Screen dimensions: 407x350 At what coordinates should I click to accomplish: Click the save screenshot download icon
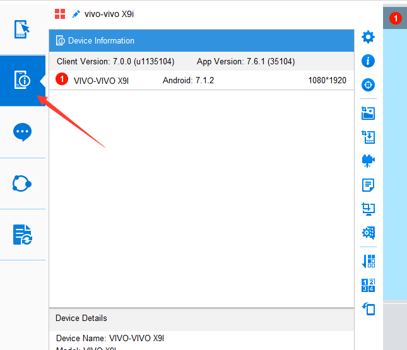click(368, 137)
